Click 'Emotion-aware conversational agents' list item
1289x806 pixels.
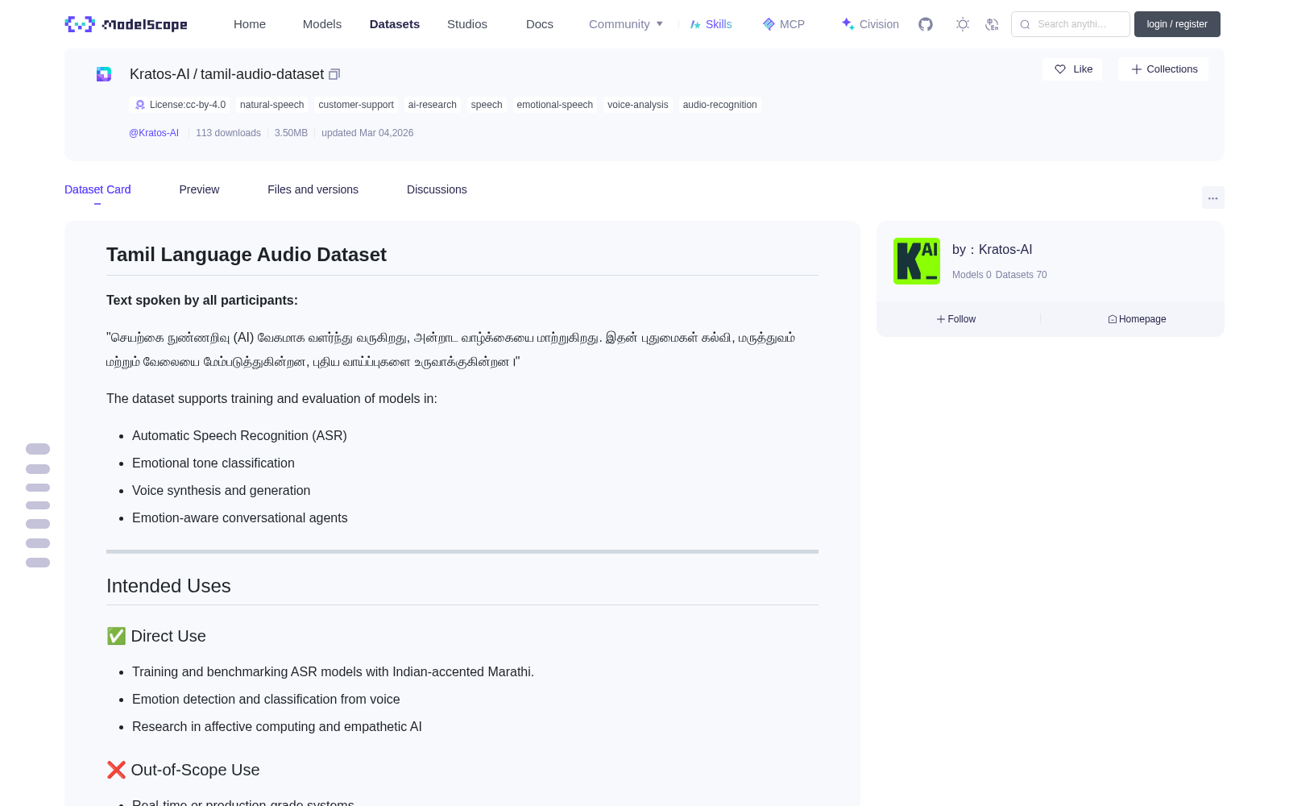tap(240, 518)
